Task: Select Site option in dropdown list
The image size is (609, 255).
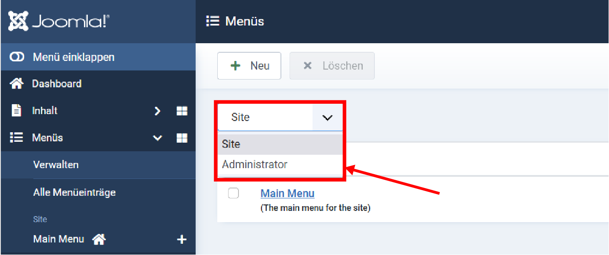Action: pyautogui.click(x=231, y=144)
